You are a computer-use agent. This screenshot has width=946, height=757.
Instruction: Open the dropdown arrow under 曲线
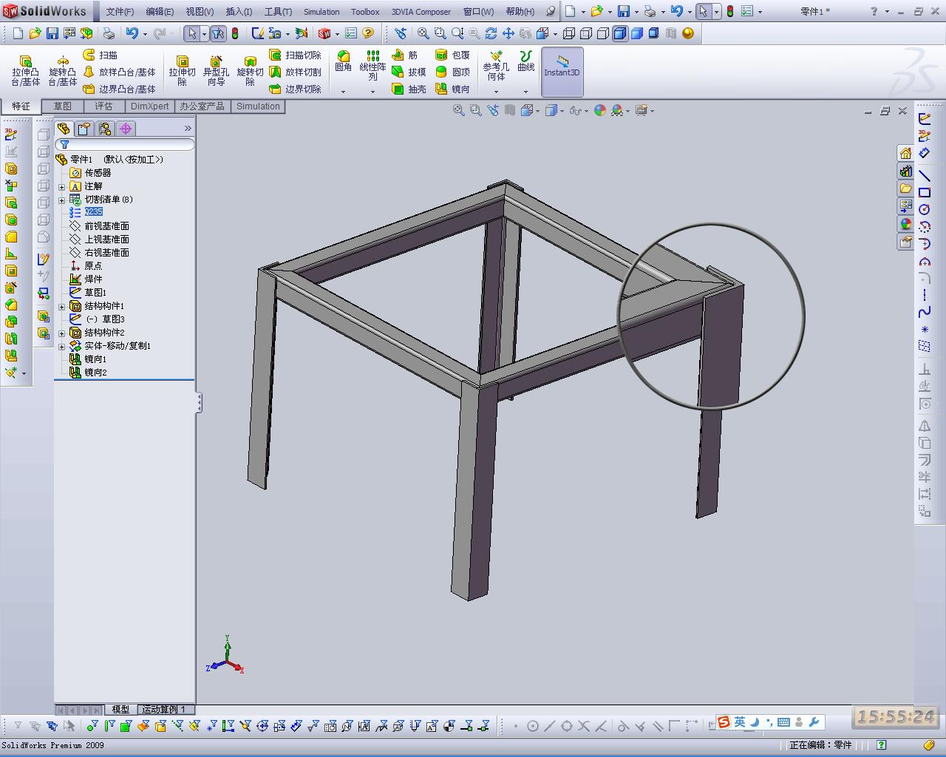525,92
